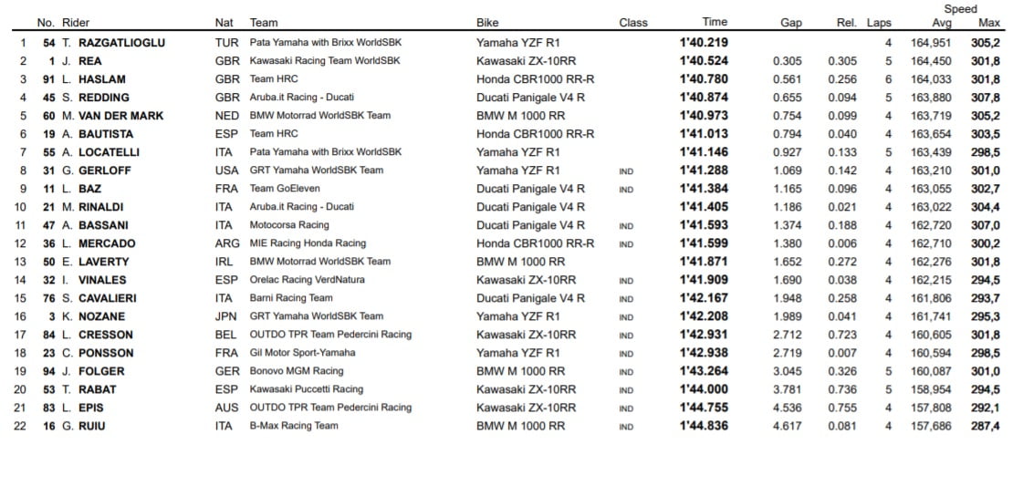Click the Team column header
This screenshot has height=486, width=1013.
264,23
